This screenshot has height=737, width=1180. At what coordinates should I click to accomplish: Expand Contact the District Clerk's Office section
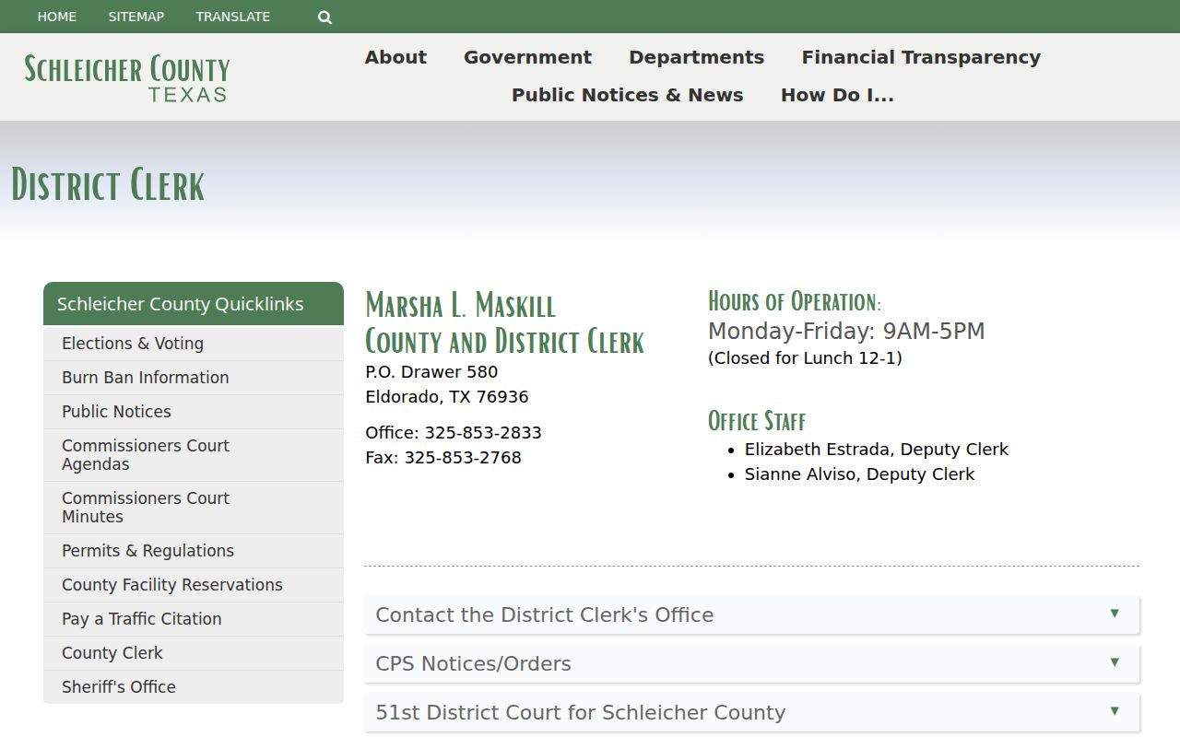(x=752, y=614)
